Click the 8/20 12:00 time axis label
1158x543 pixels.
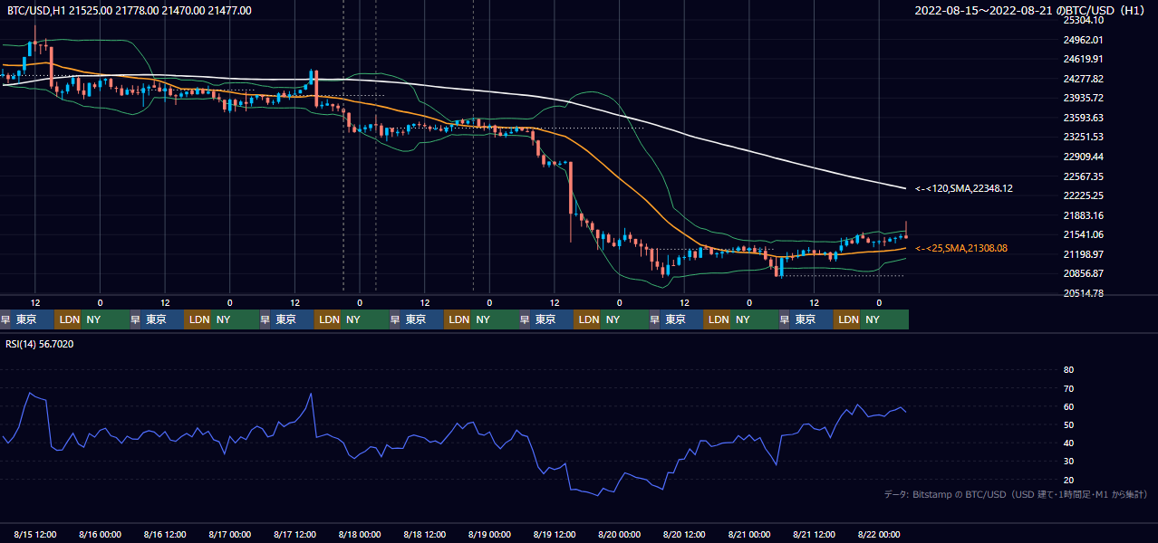coord(684,534)
